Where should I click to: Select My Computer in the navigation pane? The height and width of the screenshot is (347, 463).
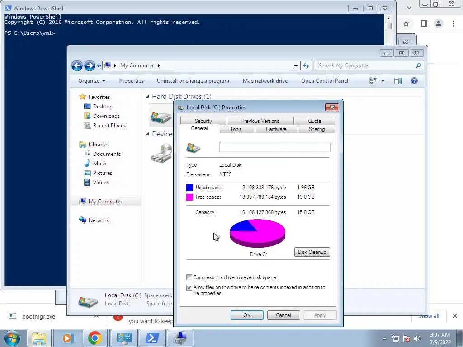click(x=105, y=201)
